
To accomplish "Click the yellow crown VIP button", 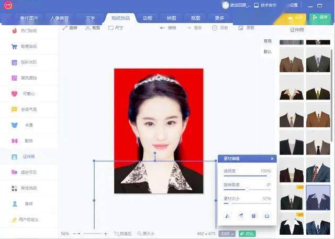I will [x=296, y=18].
